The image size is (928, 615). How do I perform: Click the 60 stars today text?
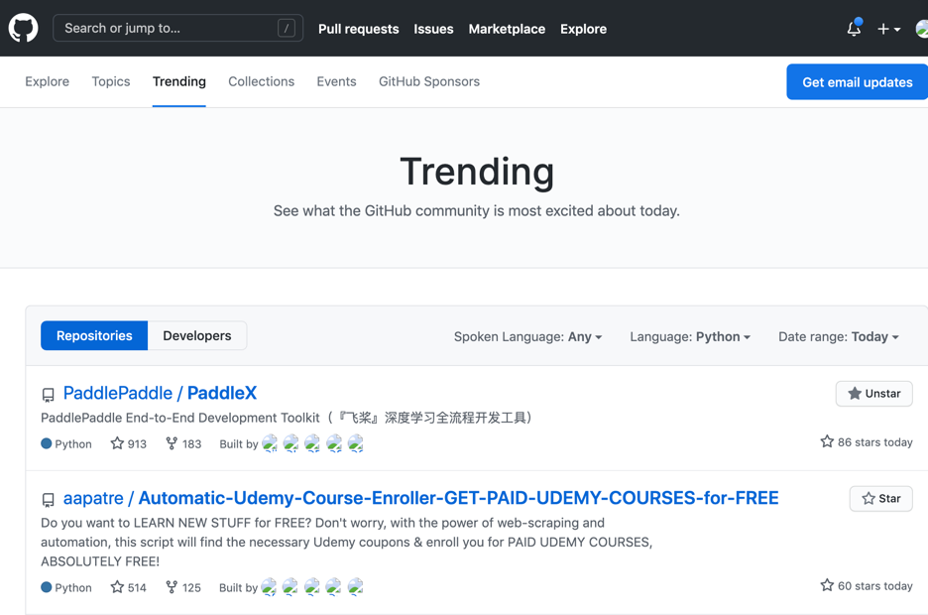[x=867, y=585]
